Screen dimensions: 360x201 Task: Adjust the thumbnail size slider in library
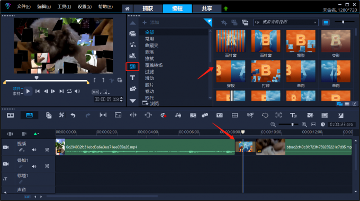point(343,22)
